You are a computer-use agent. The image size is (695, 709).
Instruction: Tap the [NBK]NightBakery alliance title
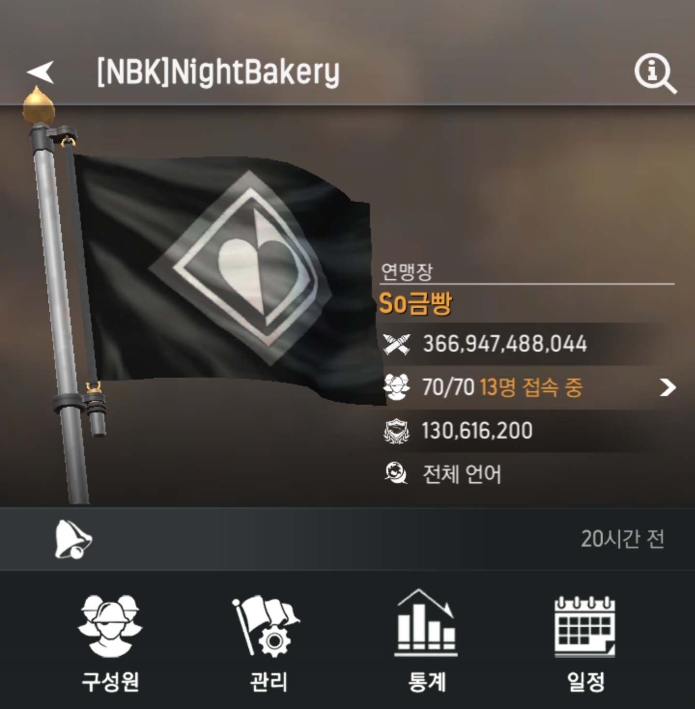pyautogui.click(x=218, y=73)
